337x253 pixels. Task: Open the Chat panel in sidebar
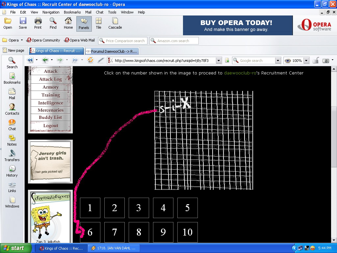pos(12,125)
